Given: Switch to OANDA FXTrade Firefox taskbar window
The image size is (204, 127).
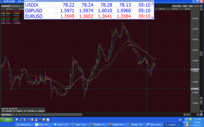Looking at the screenshot, I should coord(118,125).
